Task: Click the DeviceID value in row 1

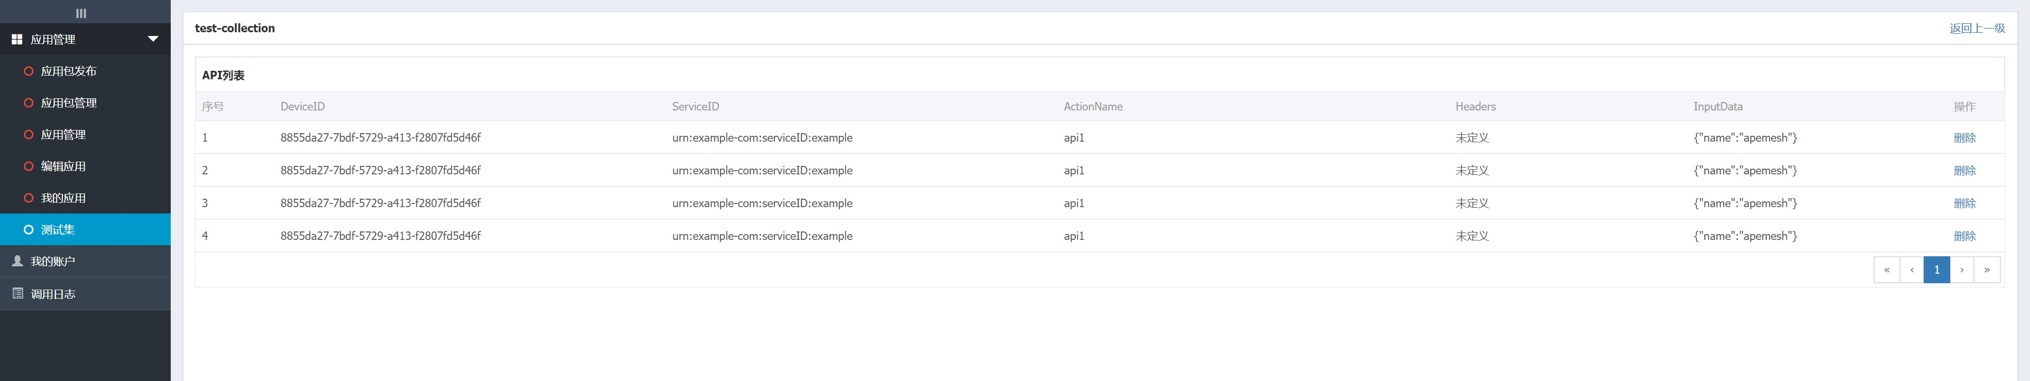Action: click(381, 138)
